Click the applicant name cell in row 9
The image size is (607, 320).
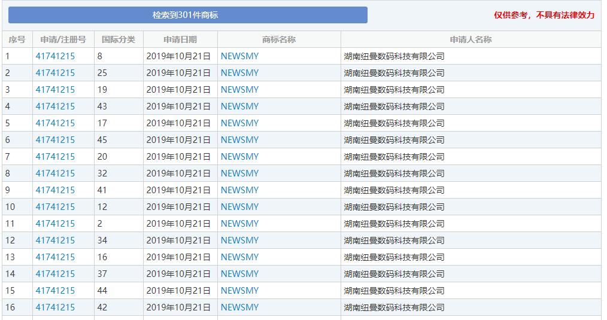pyautogui.click(x=394, y=190)
